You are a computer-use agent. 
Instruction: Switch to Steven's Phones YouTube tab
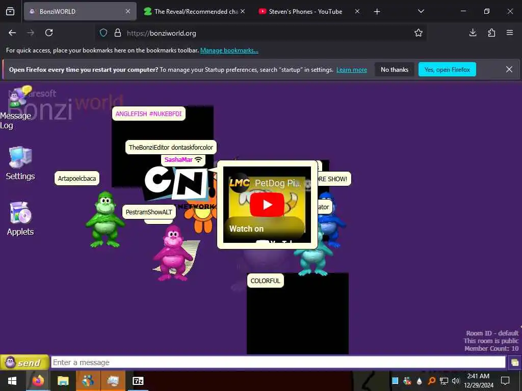(x=305, y=11)
